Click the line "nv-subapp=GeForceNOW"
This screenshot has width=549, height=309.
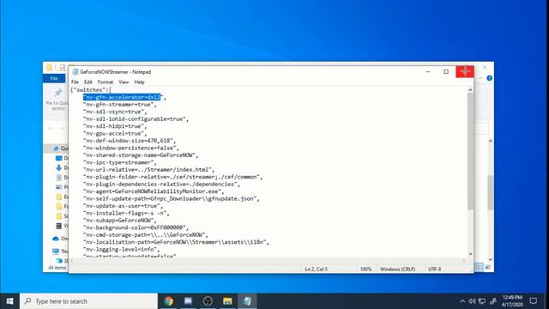pyautogui.click(x=120, y=221)
